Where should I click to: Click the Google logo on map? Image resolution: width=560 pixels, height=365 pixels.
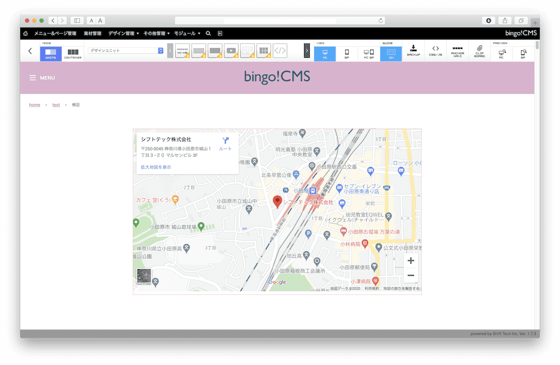[x=277, y=282]
